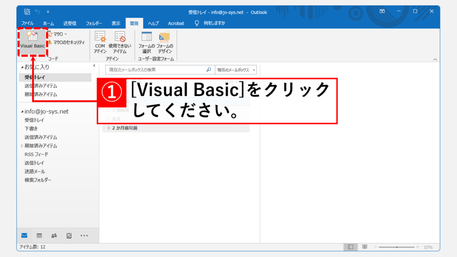Open the 現在のメールボックス search scope dropdown
The image size is (457, 257).
point(236,70)
